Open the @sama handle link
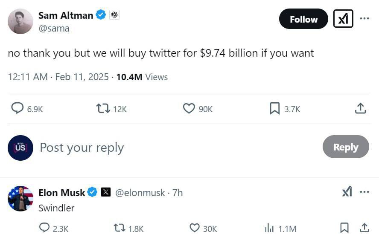The image size is (379, 234). click(54, 29)
